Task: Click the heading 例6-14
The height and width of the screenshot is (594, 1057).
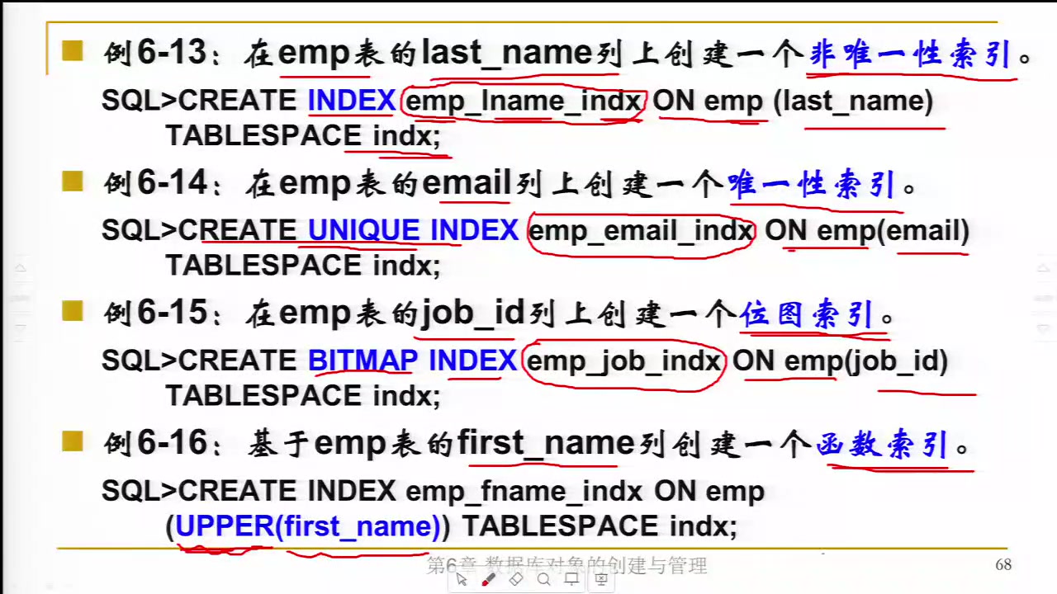Action: tap(155, 183)
